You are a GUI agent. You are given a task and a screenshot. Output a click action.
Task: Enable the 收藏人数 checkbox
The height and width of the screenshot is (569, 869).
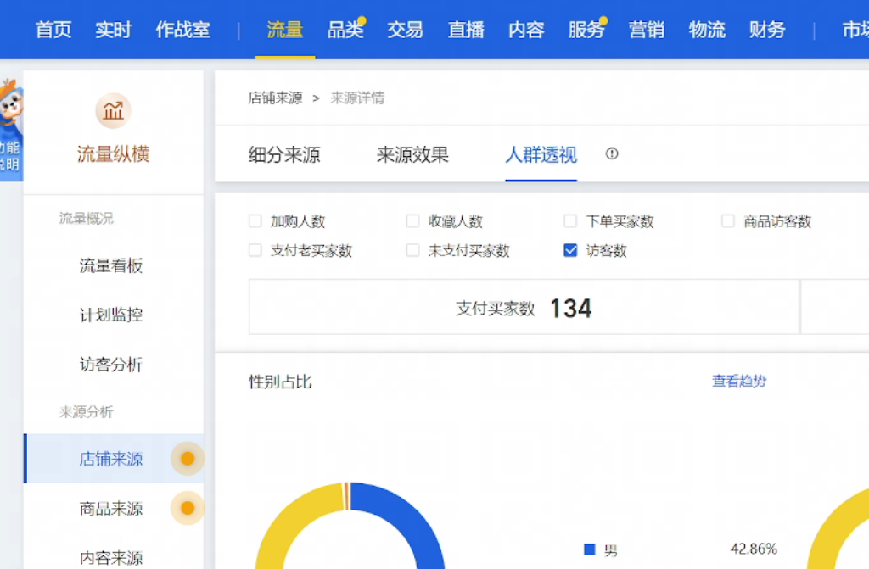(x=413, y=221)
